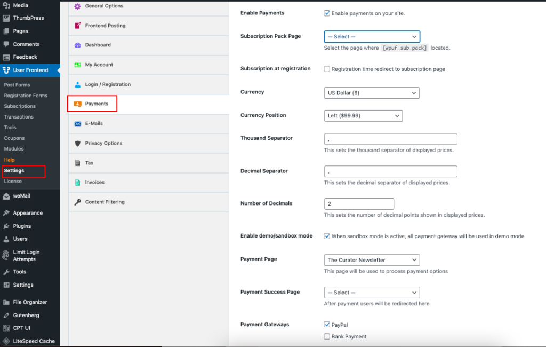Click the Plugins icon in sidebar
546x347 pixels.
tap(6, 226)
